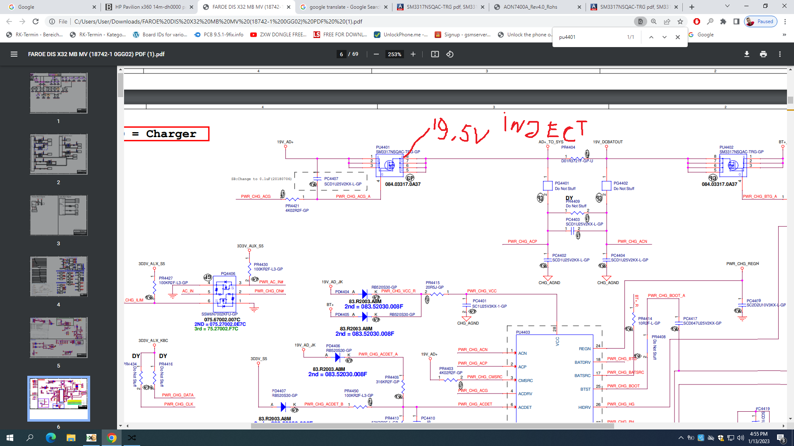
Task: Print the PDF document
Action: pyautogui.click(x=763, y=54)
